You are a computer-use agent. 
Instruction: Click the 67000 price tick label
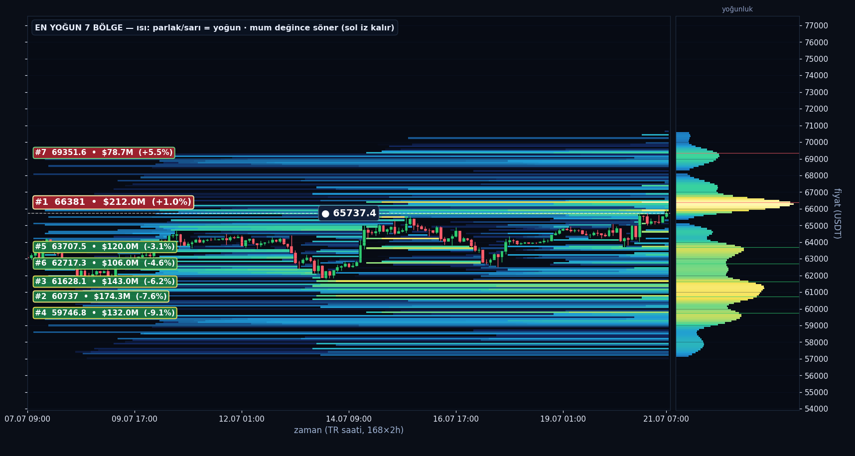[816, 193]
